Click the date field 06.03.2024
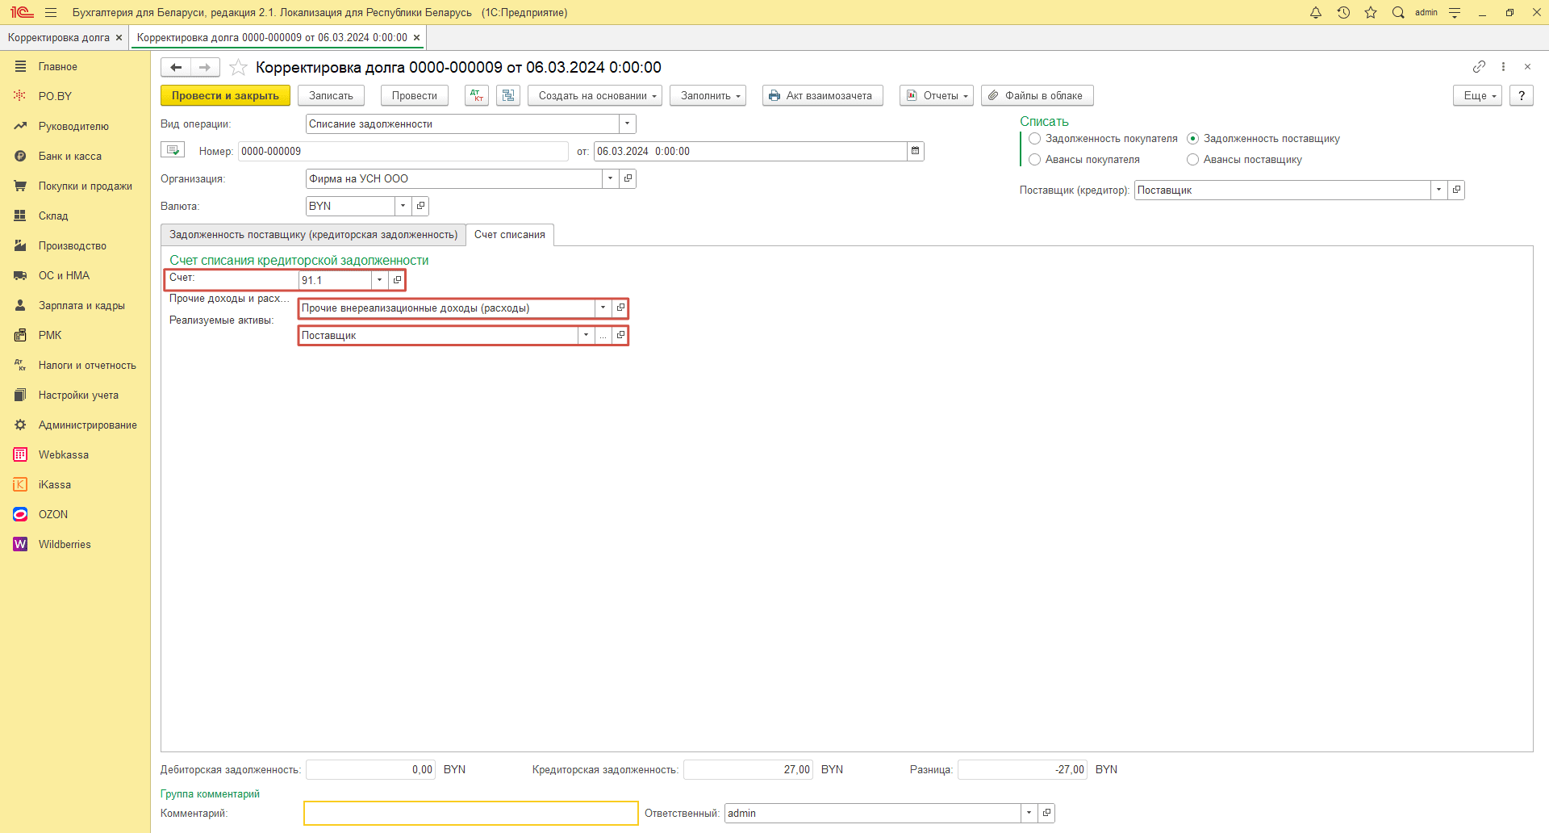This screenshot has width=1549, height=833. point(750,151)
